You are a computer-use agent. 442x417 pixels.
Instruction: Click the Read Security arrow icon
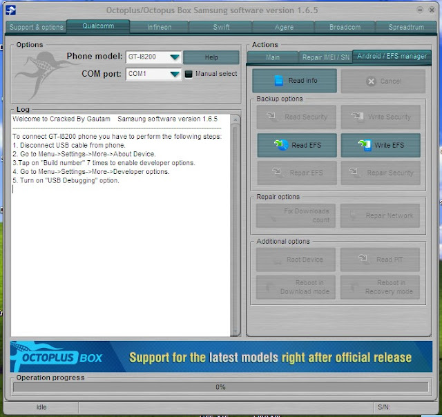271,115
